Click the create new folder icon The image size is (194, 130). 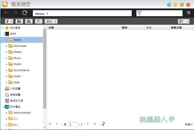point(19,21)
